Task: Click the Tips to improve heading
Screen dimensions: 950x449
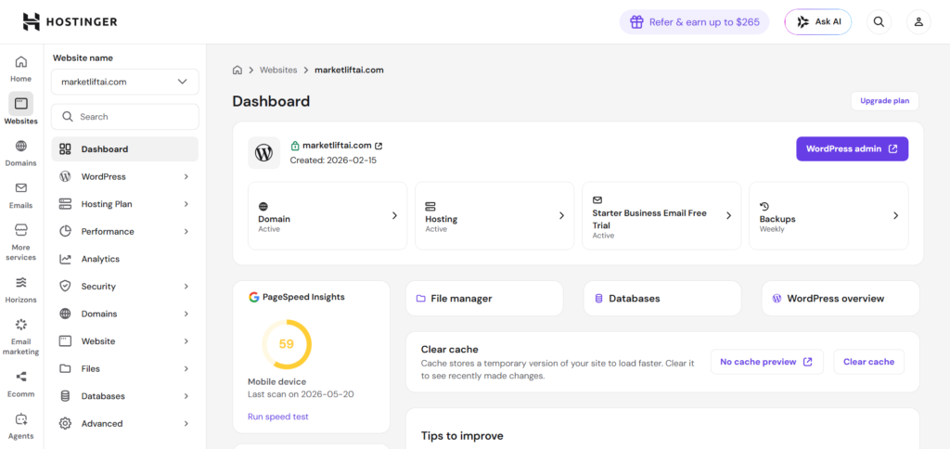Action: [462, 436]
